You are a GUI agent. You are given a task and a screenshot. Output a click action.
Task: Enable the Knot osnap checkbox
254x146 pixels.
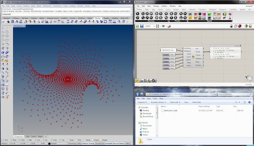point(76,140)
